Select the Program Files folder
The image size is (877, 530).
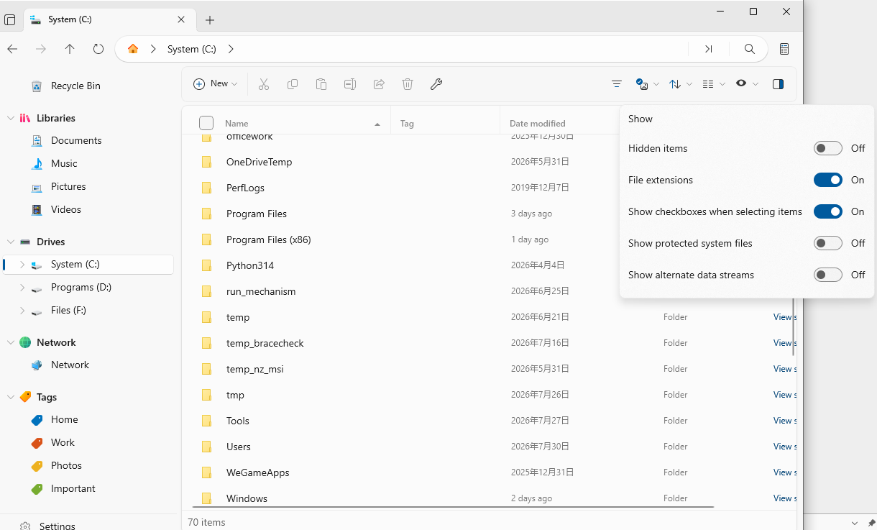tap(257, 214)
